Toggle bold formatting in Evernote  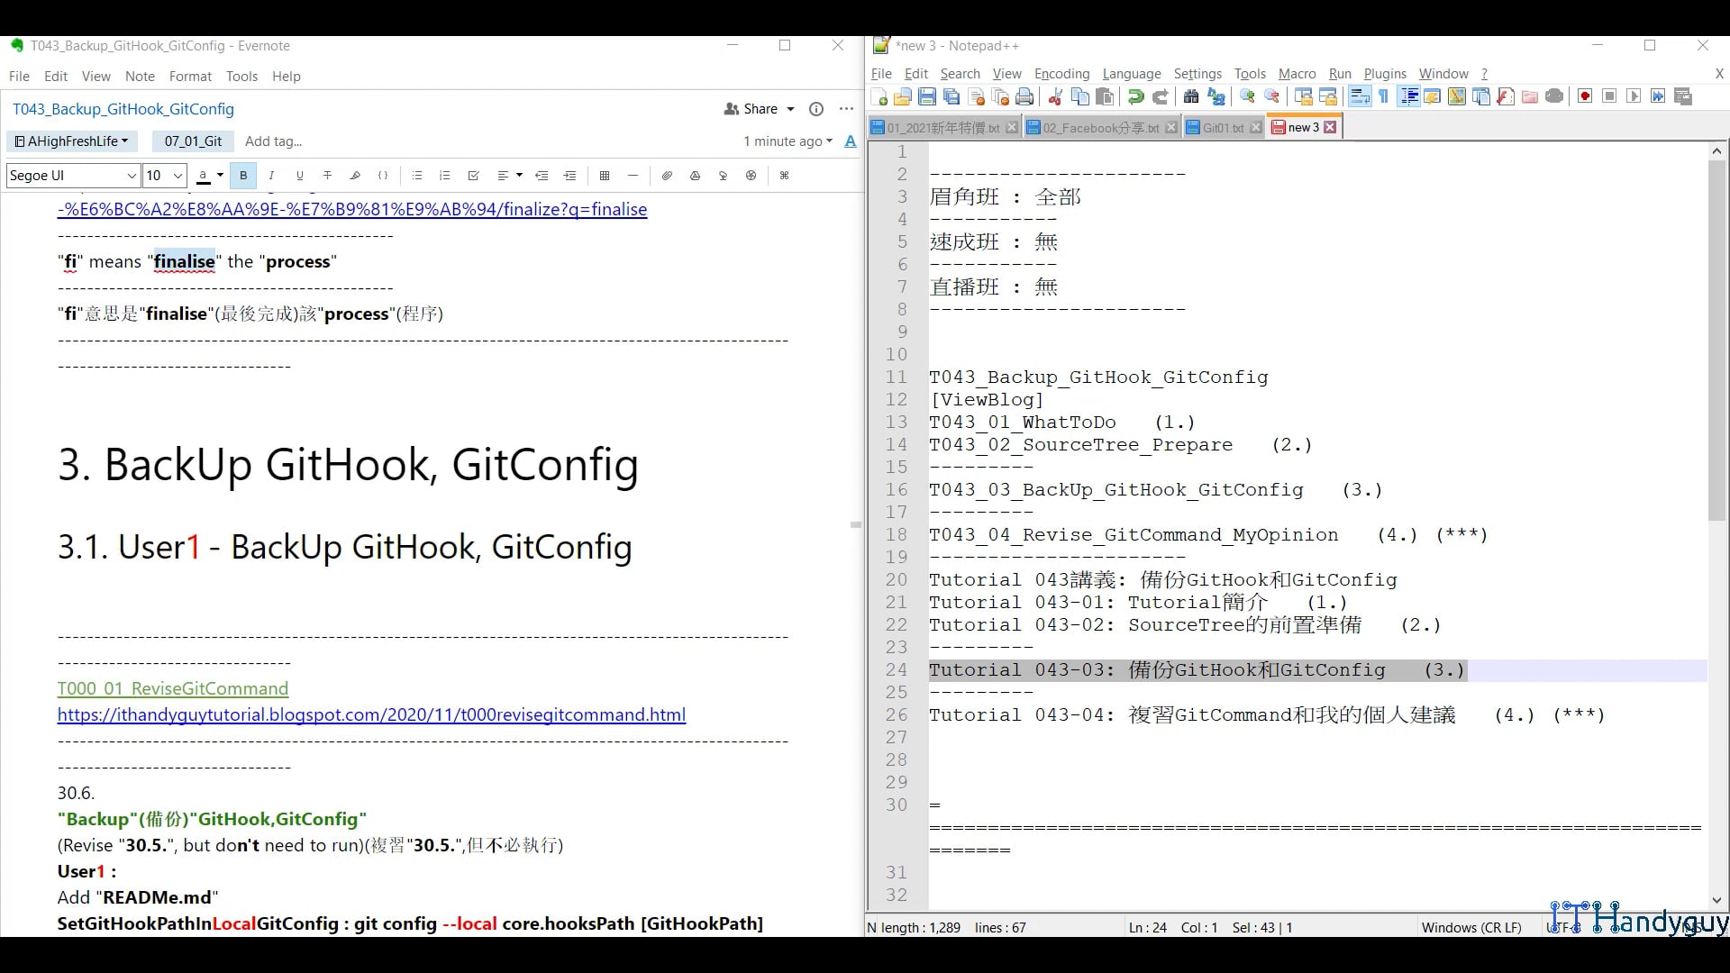coord(242,176)
